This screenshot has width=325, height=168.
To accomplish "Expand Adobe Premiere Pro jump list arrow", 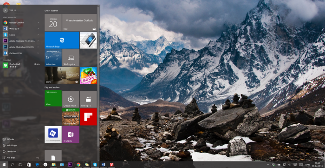I will tap(38, 40).
